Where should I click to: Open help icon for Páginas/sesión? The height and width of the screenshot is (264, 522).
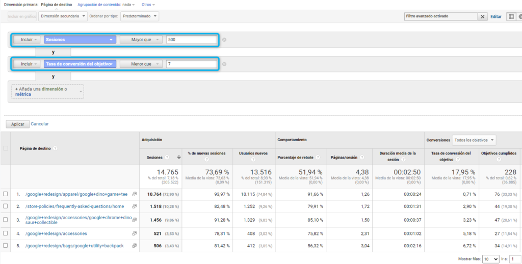tap(362, 157)
